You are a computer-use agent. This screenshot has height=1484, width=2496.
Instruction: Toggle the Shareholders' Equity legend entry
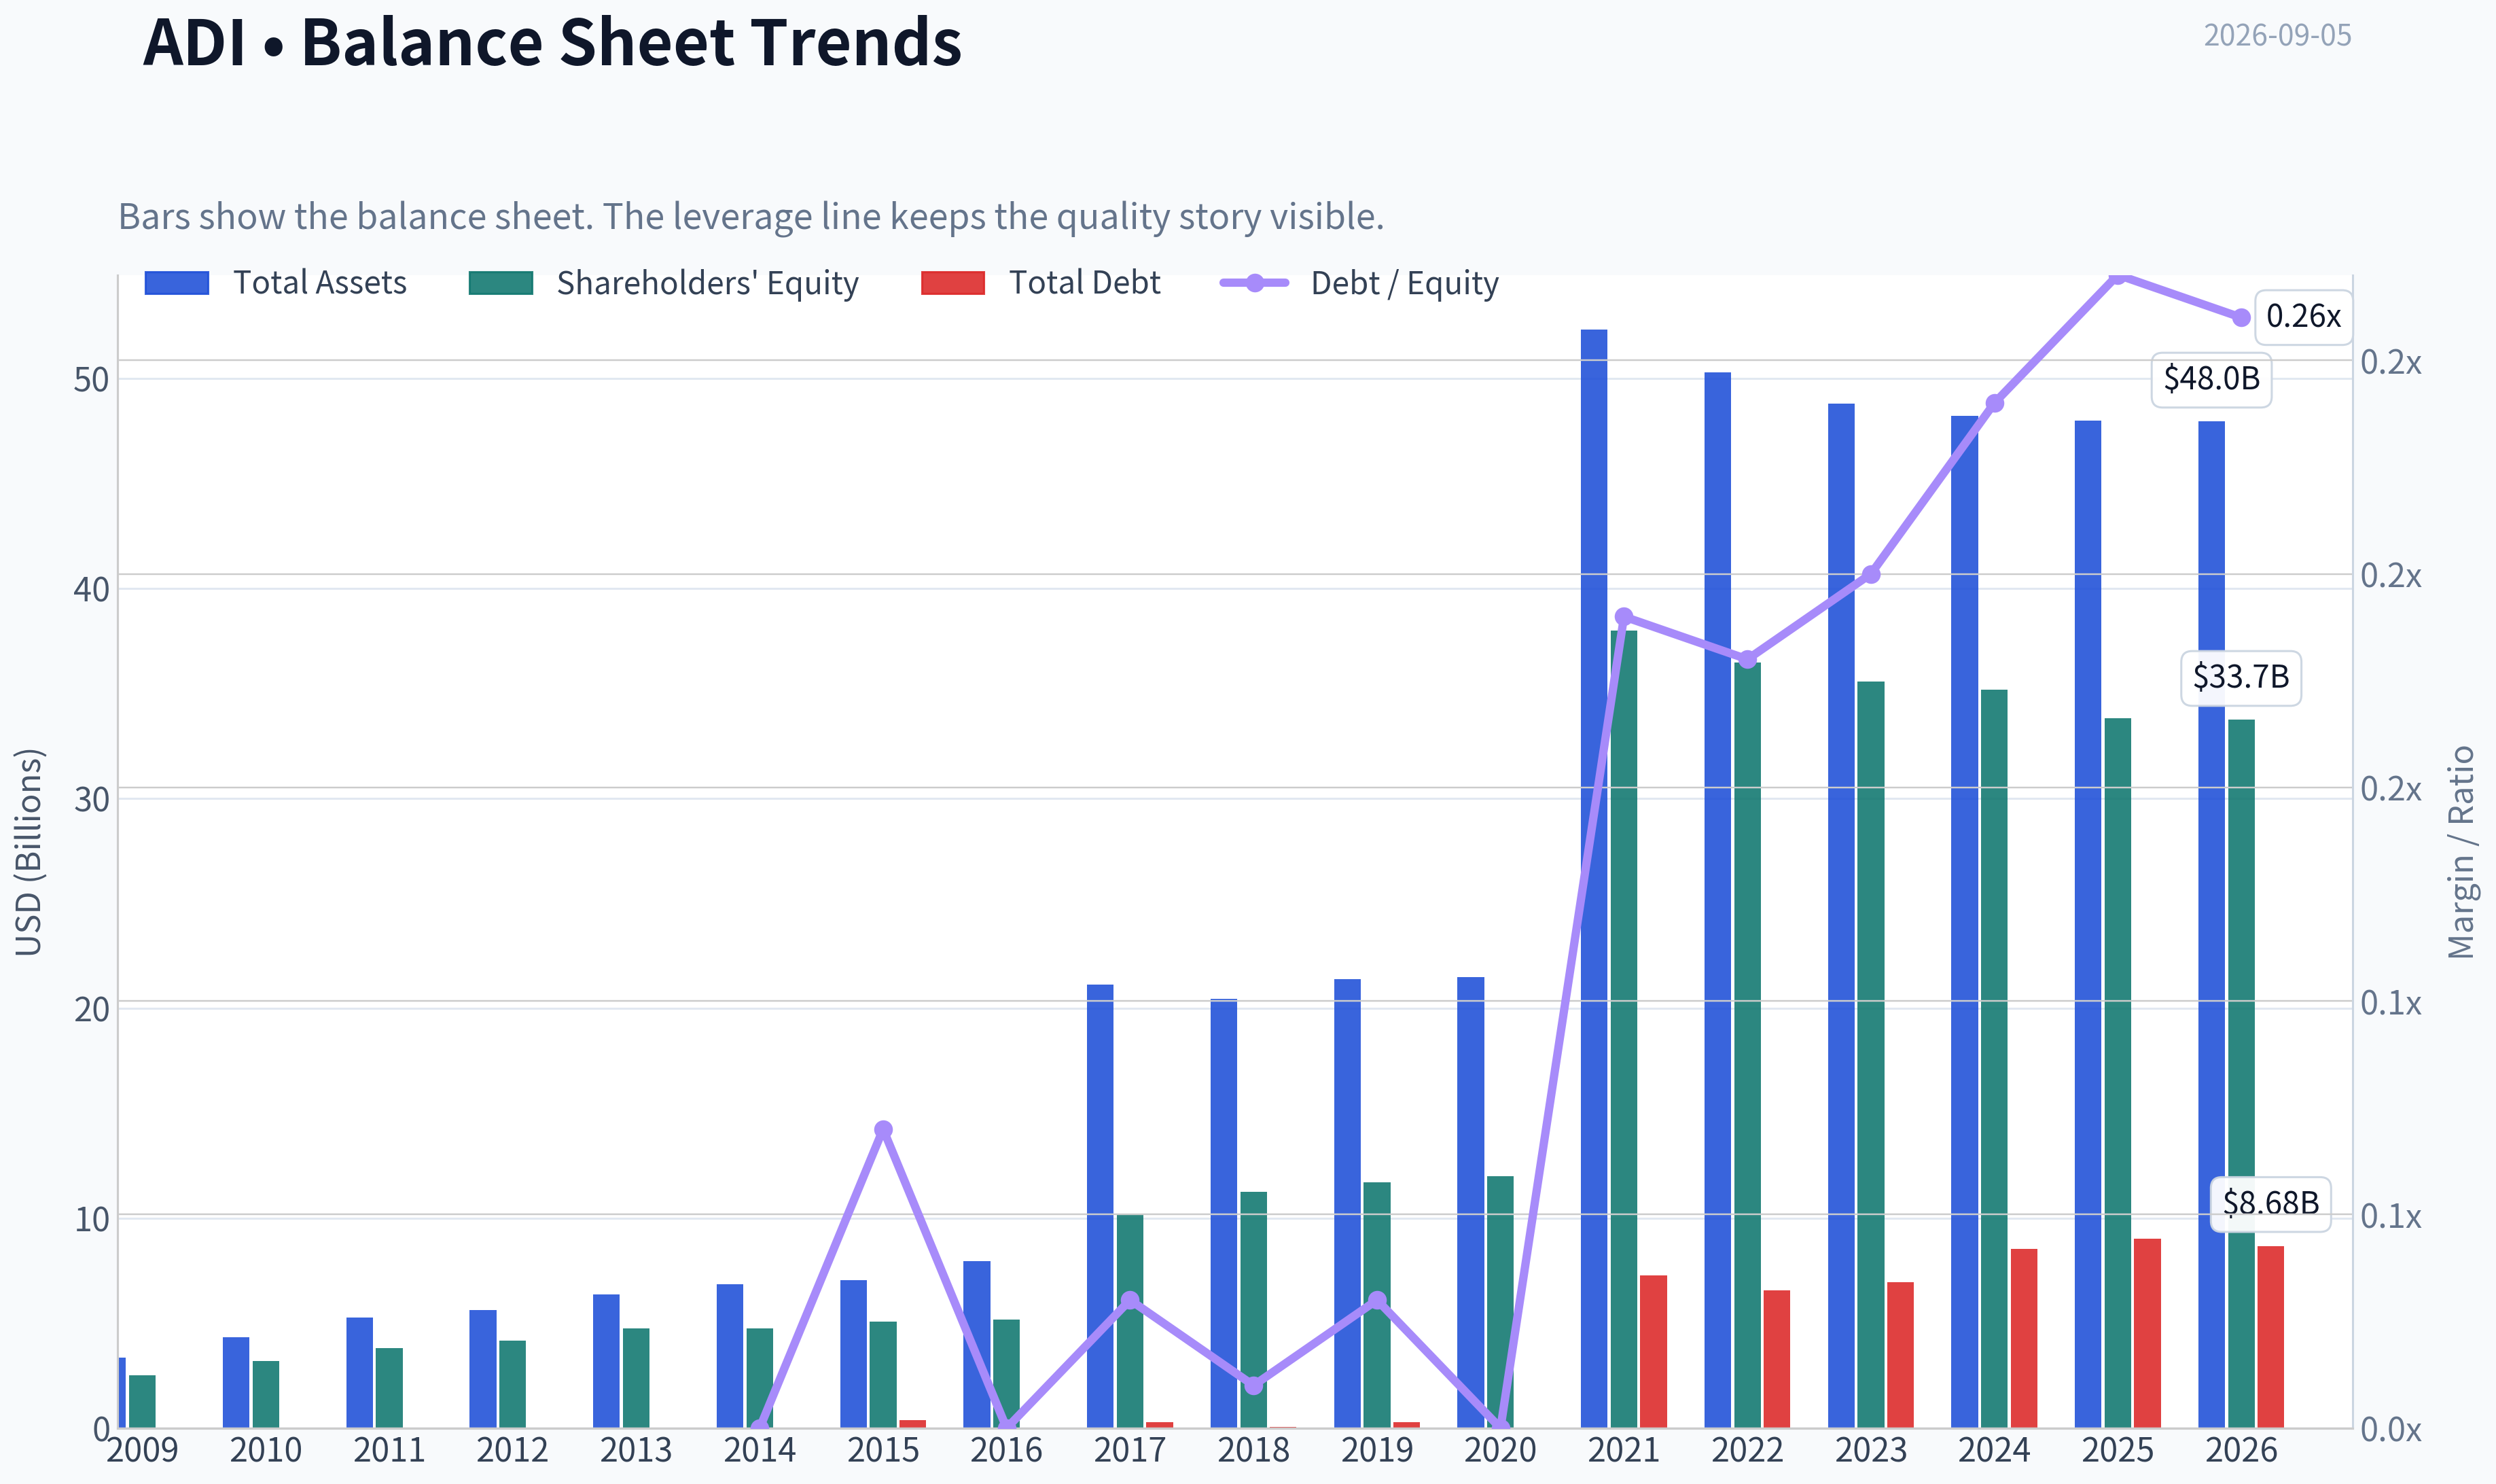pyautogui.click(x=664, y=283)
